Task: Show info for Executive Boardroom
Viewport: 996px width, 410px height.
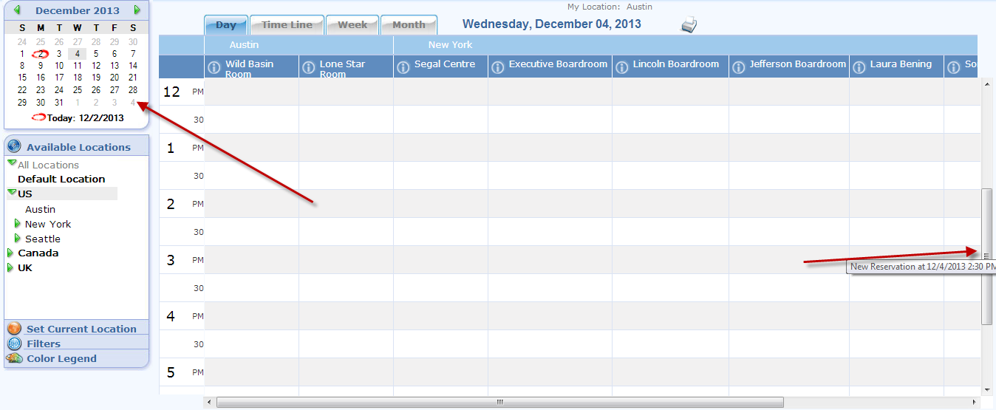Action: tap(498, 68)
